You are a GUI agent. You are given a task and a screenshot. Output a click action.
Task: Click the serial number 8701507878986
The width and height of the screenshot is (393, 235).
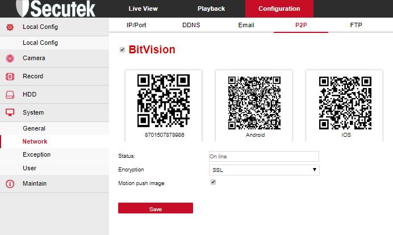coord(165,135)
